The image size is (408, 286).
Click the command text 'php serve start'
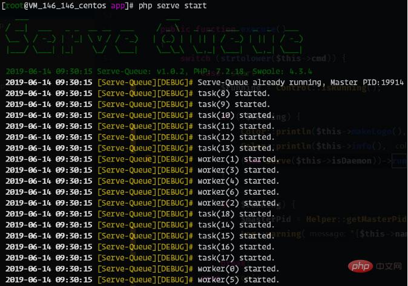pyautogui.click(x=173, y=5)
